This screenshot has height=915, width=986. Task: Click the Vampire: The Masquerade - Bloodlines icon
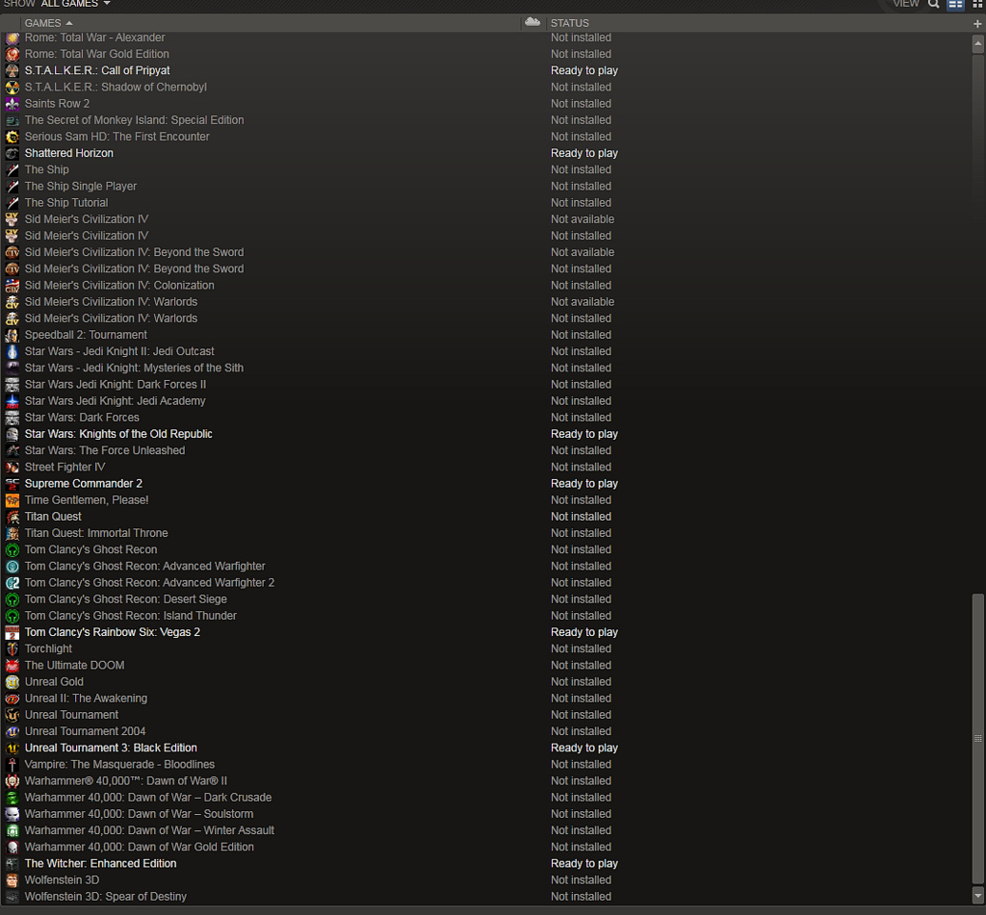12,765
